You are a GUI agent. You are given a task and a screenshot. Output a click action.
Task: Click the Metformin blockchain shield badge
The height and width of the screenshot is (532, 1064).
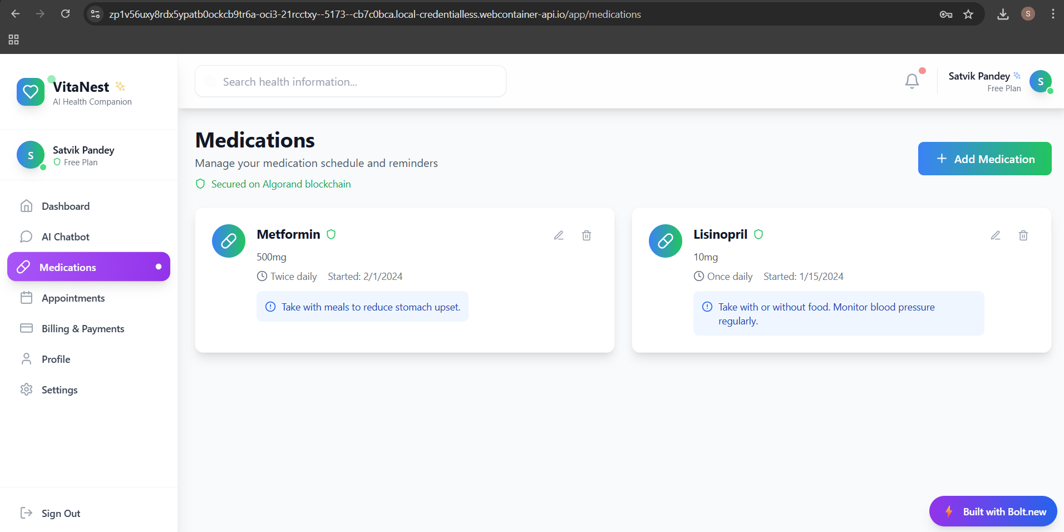coord(331,234)
